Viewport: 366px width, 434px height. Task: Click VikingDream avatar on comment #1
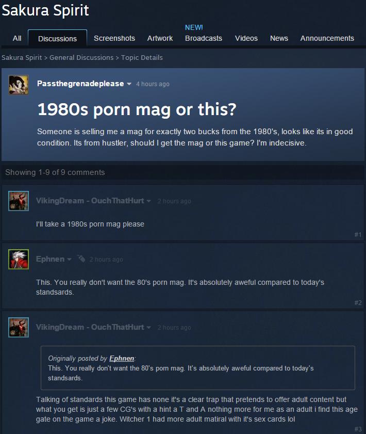click(x=19, y=201)
